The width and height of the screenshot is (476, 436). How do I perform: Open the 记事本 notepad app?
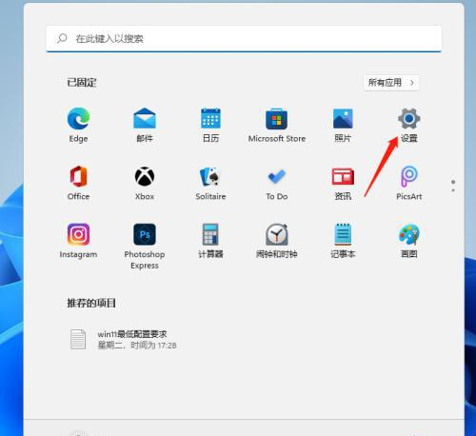[x=343, y=241]
